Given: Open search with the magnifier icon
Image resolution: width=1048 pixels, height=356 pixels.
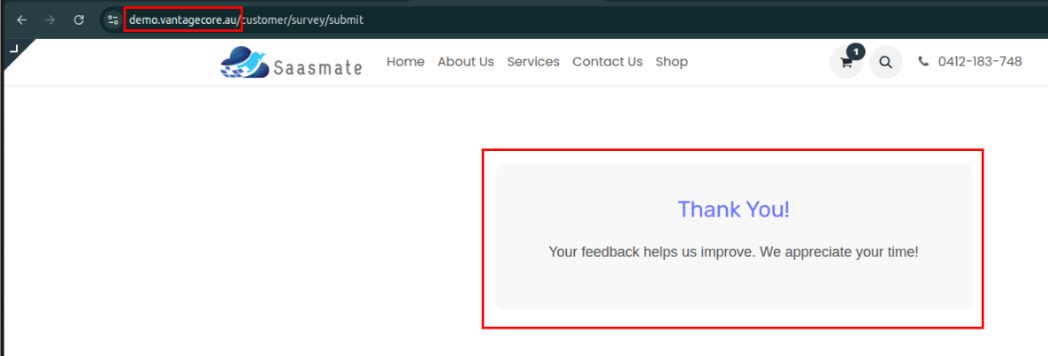Looking at the screenshot, I should (885, 63).
